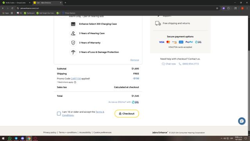This screenshot has height=141, width=250.
Task: Open the Terms + conditions footer link
Action: pyautogui.click(x=68, y=132)
